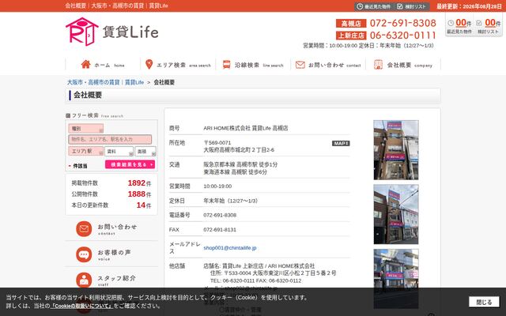This screenshot has height=316, width=506.
Task: Click the MAP button beside the address
Action: (x=341, y=143)
